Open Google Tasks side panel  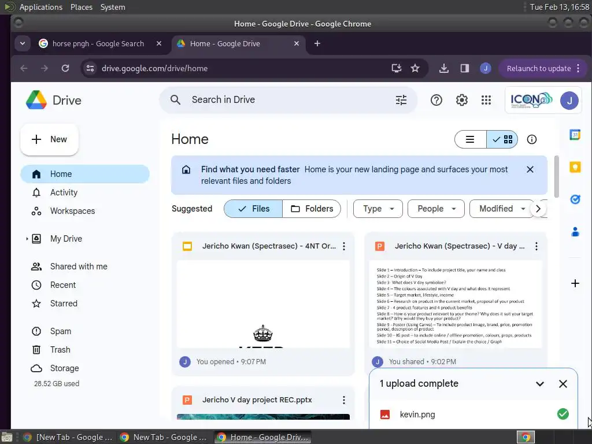pyautogui.click(x=575, y=199)
